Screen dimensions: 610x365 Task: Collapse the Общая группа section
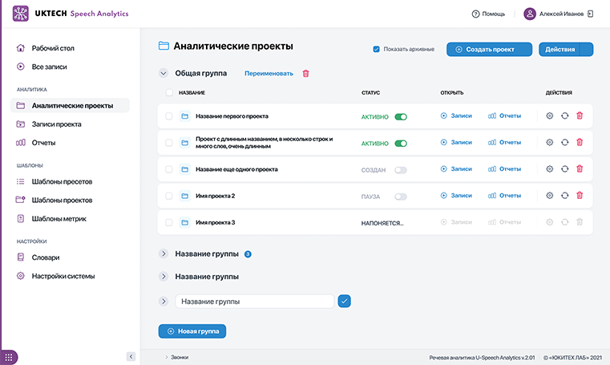(164, 73)
